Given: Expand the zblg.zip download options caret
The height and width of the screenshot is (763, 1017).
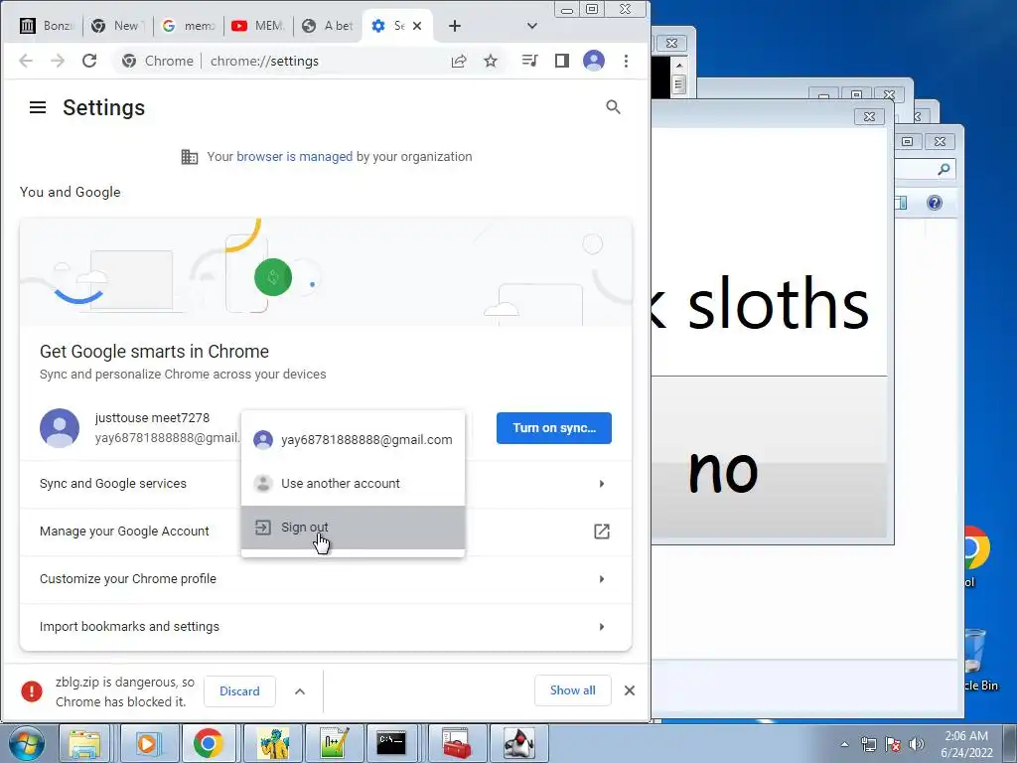Looking at the screenshot, I should coord(300,691).
